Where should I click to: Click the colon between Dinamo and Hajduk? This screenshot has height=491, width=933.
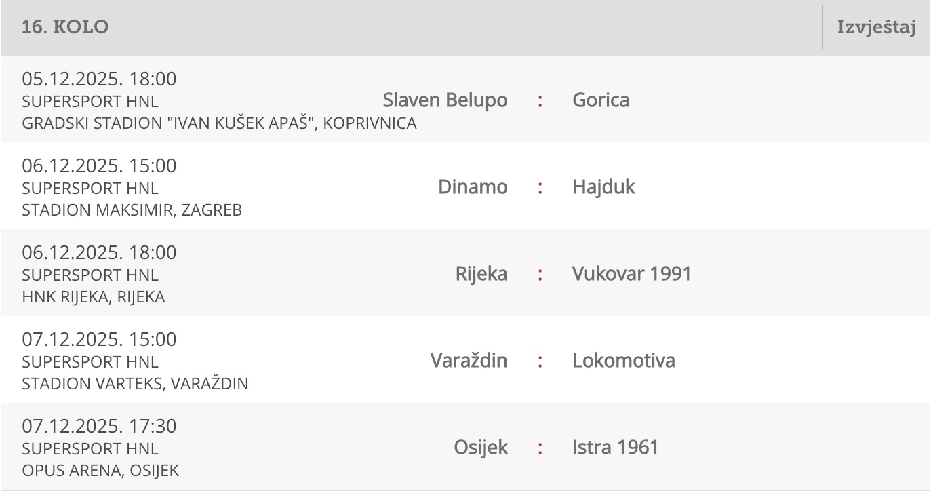(x=540, y=188)
